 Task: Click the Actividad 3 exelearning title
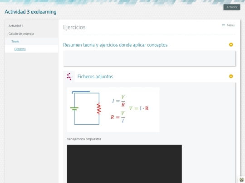pos(31,12)
